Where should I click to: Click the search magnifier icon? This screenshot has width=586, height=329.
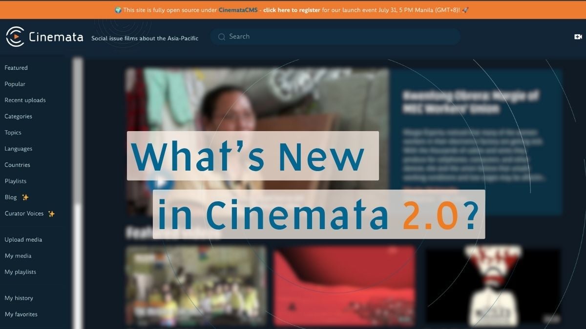222,37
